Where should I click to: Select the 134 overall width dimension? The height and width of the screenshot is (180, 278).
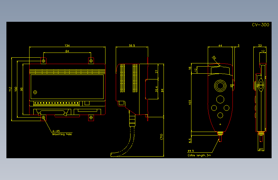(x=67, y=45)
